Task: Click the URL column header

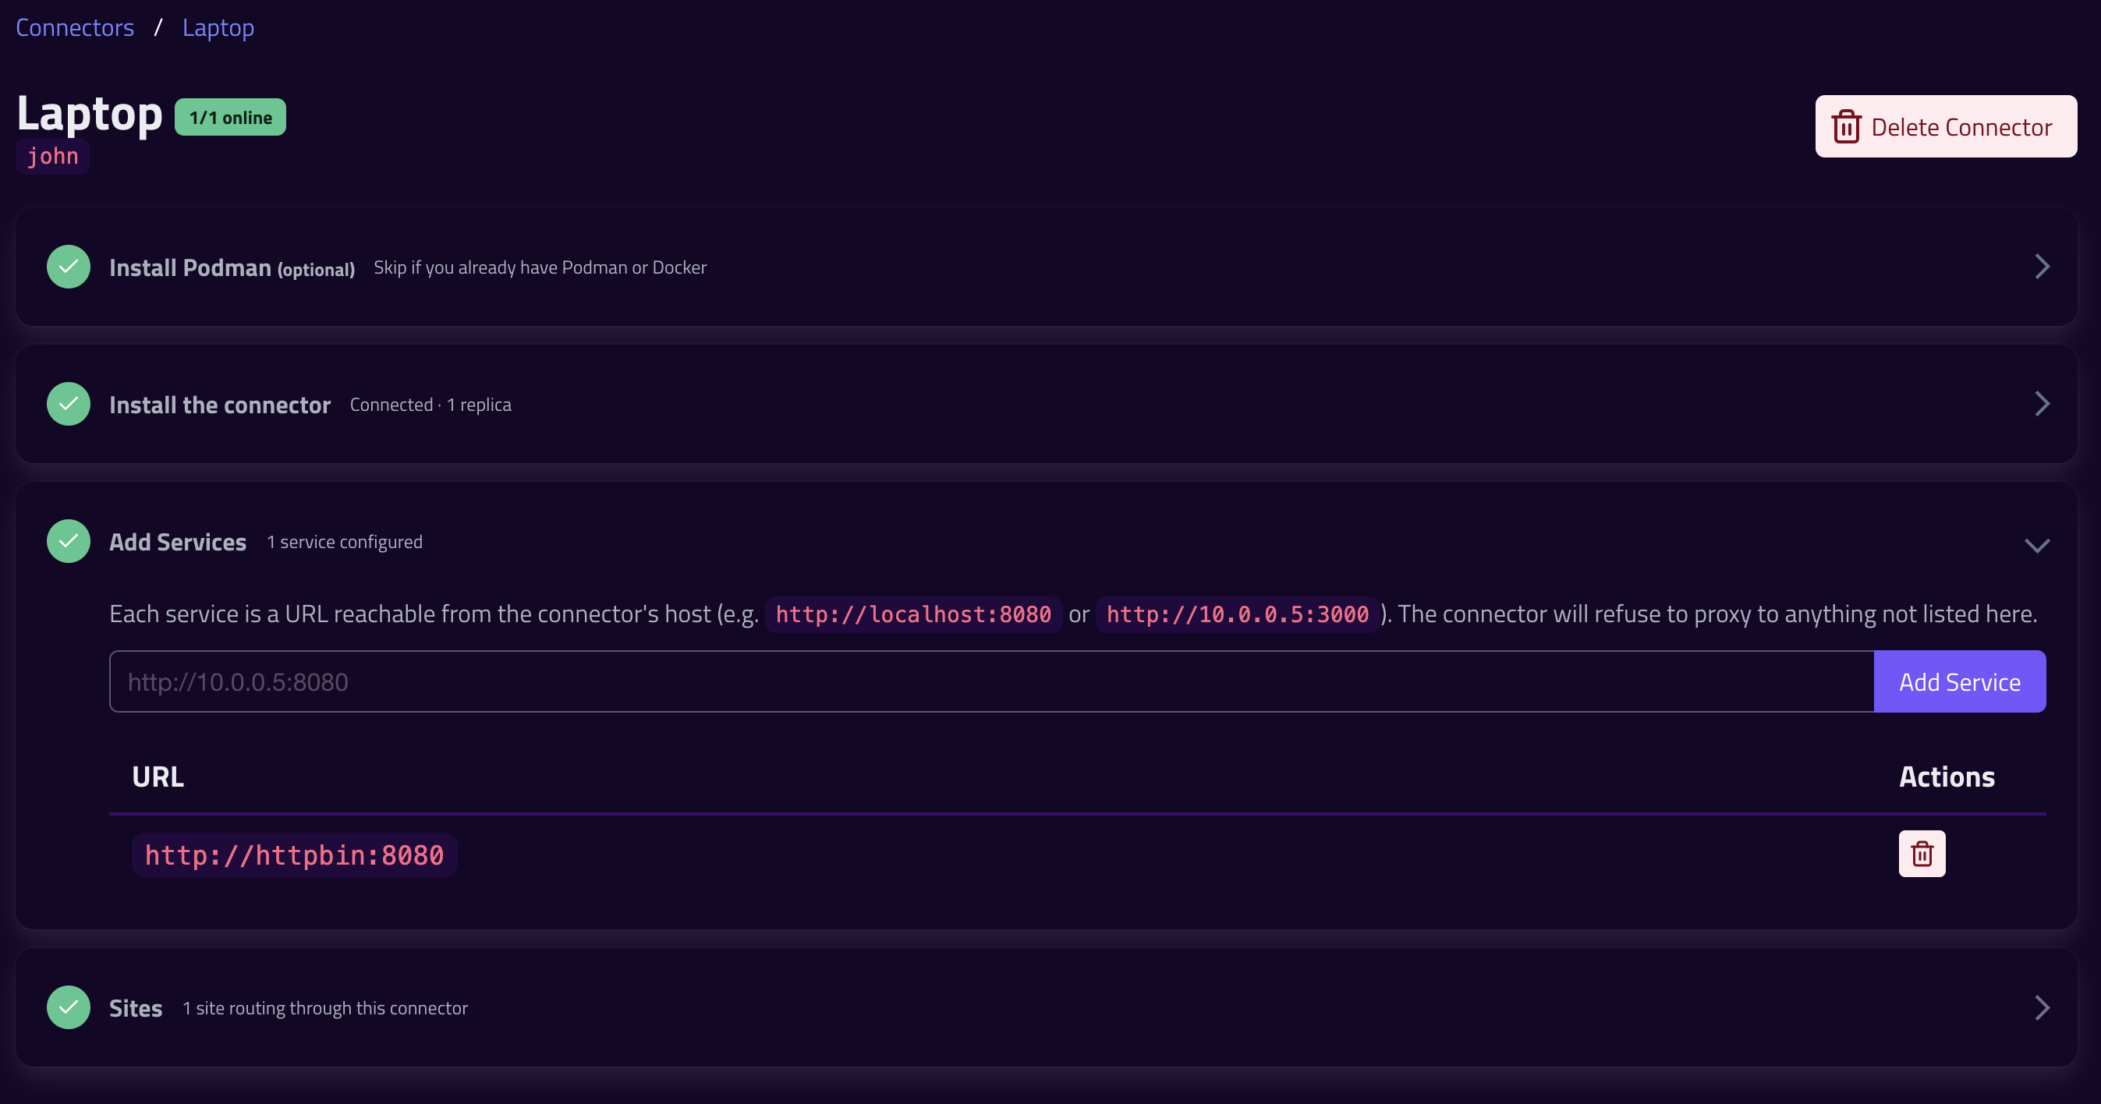Action: (158, 777)
